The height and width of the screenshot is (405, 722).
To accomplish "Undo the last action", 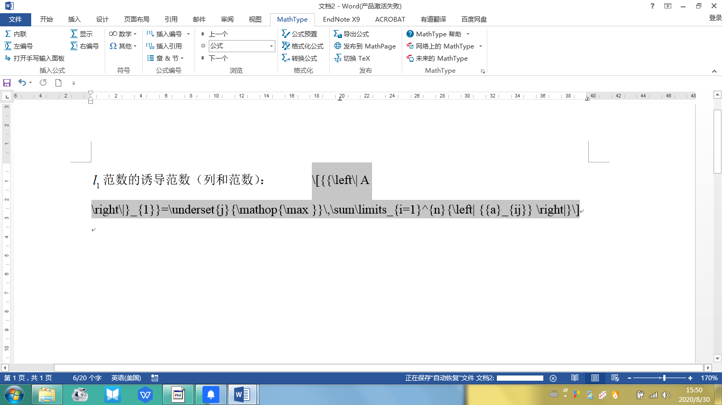I will 22,83.
